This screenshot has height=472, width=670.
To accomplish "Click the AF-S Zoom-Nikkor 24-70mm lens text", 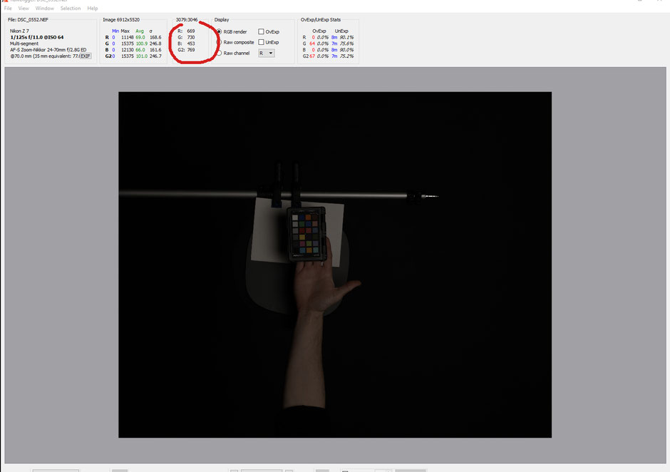I will click(x=48, y=50).
